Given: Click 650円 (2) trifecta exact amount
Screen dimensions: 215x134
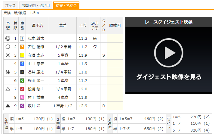Looking at the screenshot, I should [154, 129].
